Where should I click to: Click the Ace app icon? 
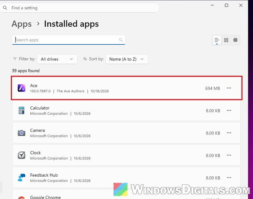21,88
